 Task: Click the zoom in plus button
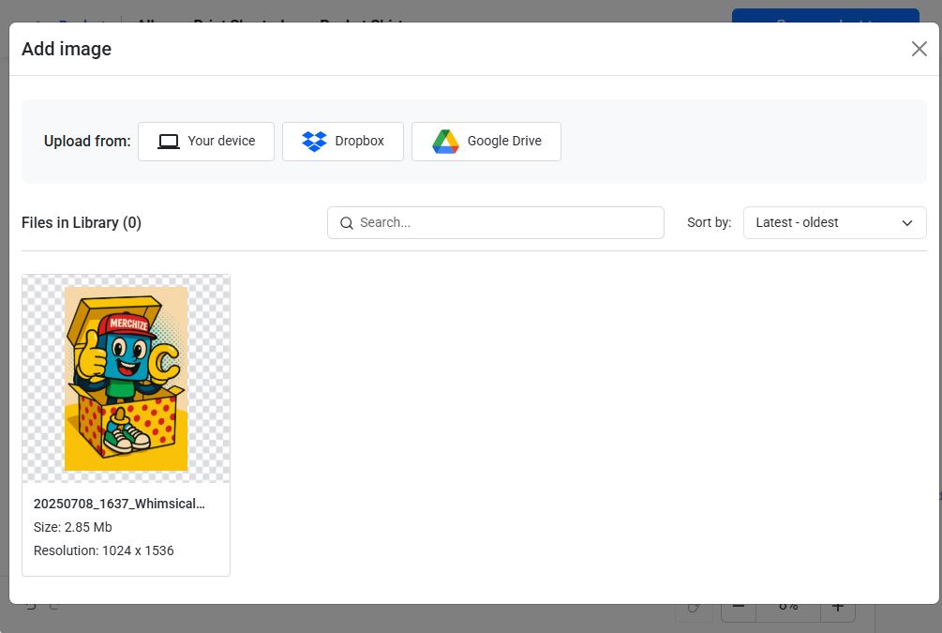click(x=838, y=610)
